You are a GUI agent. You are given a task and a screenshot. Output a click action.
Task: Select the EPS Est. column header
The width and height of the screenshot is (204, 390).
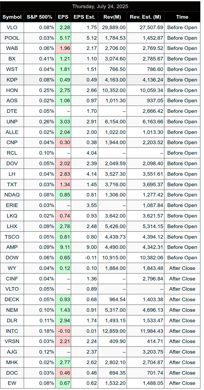tap(85, 17)
